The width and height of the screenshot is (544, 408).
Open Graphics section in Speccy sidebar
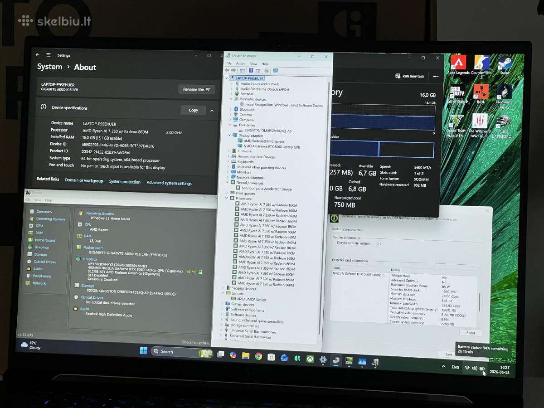pyautogui.click(x=38, y=248)
